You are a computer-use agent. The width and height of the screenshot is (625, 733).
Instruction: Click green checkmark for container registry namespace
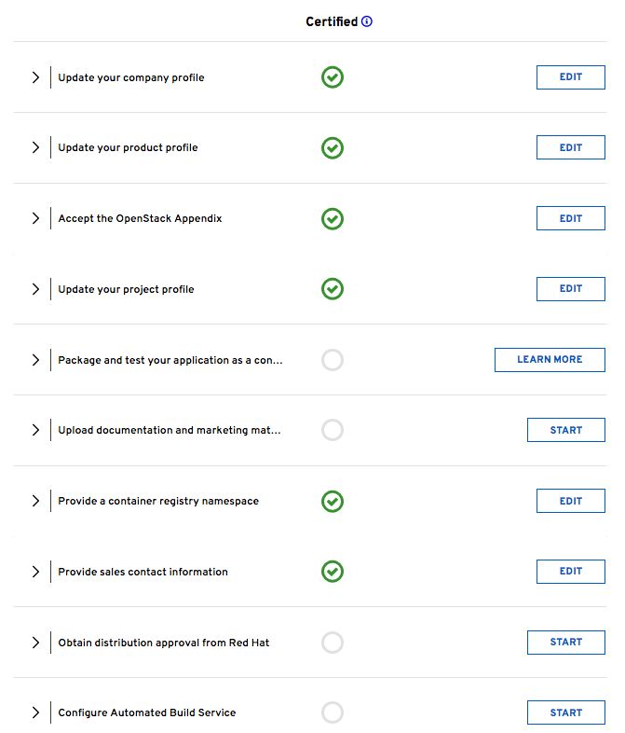[x=333, y=501]
